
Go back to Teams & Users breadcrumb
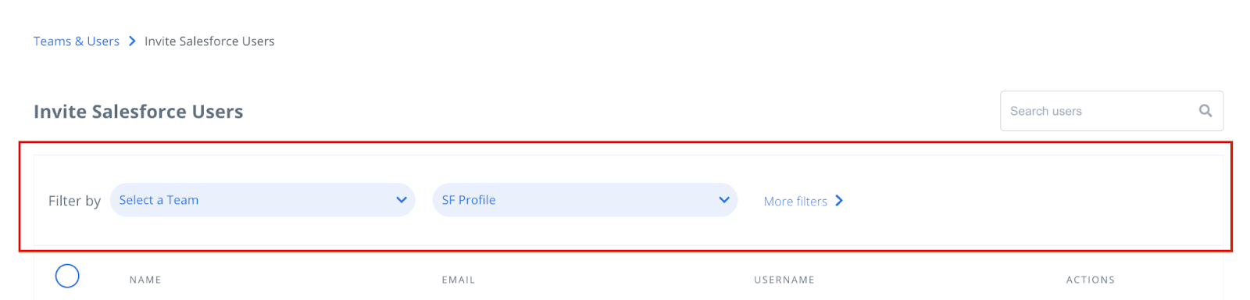(x=77, y=41)
